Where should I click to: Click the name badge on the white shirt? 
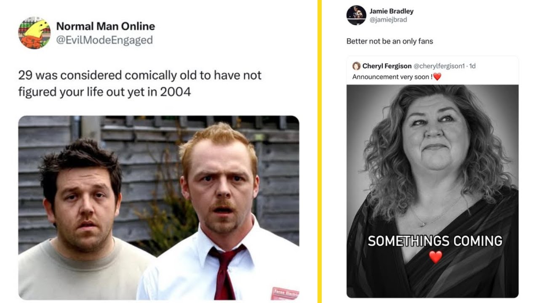point(285,293)
